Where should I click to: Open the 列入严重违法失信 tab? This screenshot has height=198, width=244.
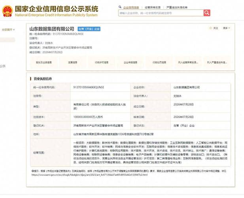coord(217,63)
